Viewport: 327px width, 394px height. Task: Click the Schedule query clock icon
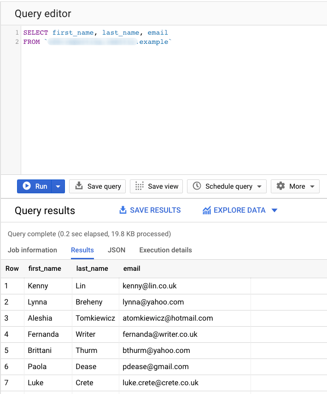pyautogui.click(x=197, y=186)
